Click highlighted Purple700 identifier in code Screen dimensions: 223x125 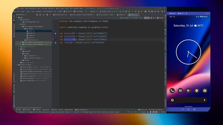click(x=70, y=40)
